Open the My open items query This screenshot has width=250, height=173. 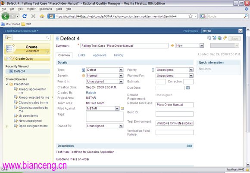click(28, 115)
